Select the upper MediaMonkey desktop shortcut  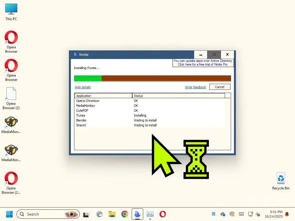click(x=11, y=125)
